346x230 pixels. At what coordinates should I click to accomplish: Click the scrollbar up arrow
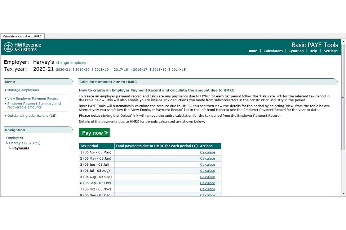[343, 41]
